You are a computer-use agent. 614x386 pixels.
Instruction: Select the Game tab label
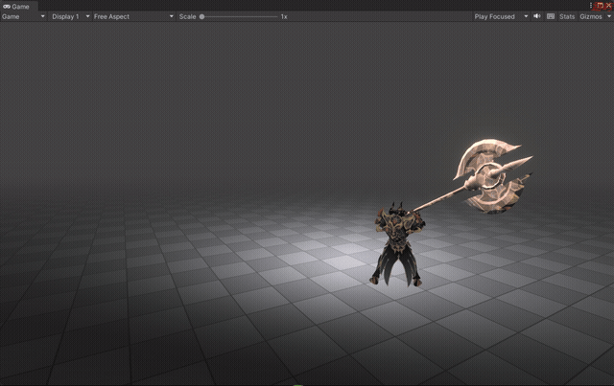click(x=20, y=7)
